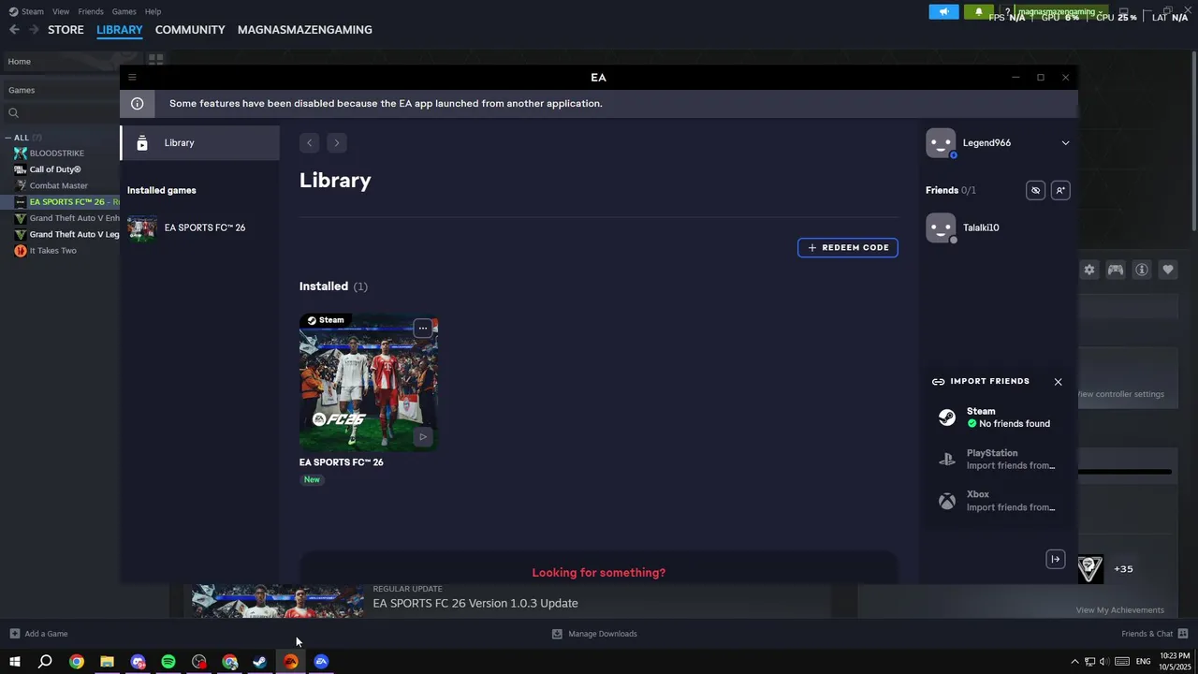Viewport: 1198px width, 674px height.
Task: Launch FC 26 with the tile play button
Action: [423, 437]
